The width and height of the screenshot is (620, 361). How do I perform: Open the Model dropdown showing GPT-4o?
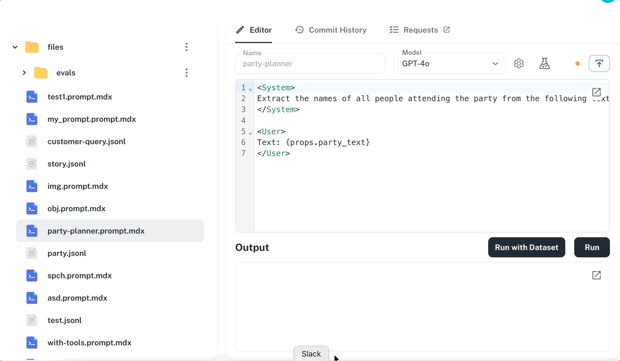click(x=450, y=63)
